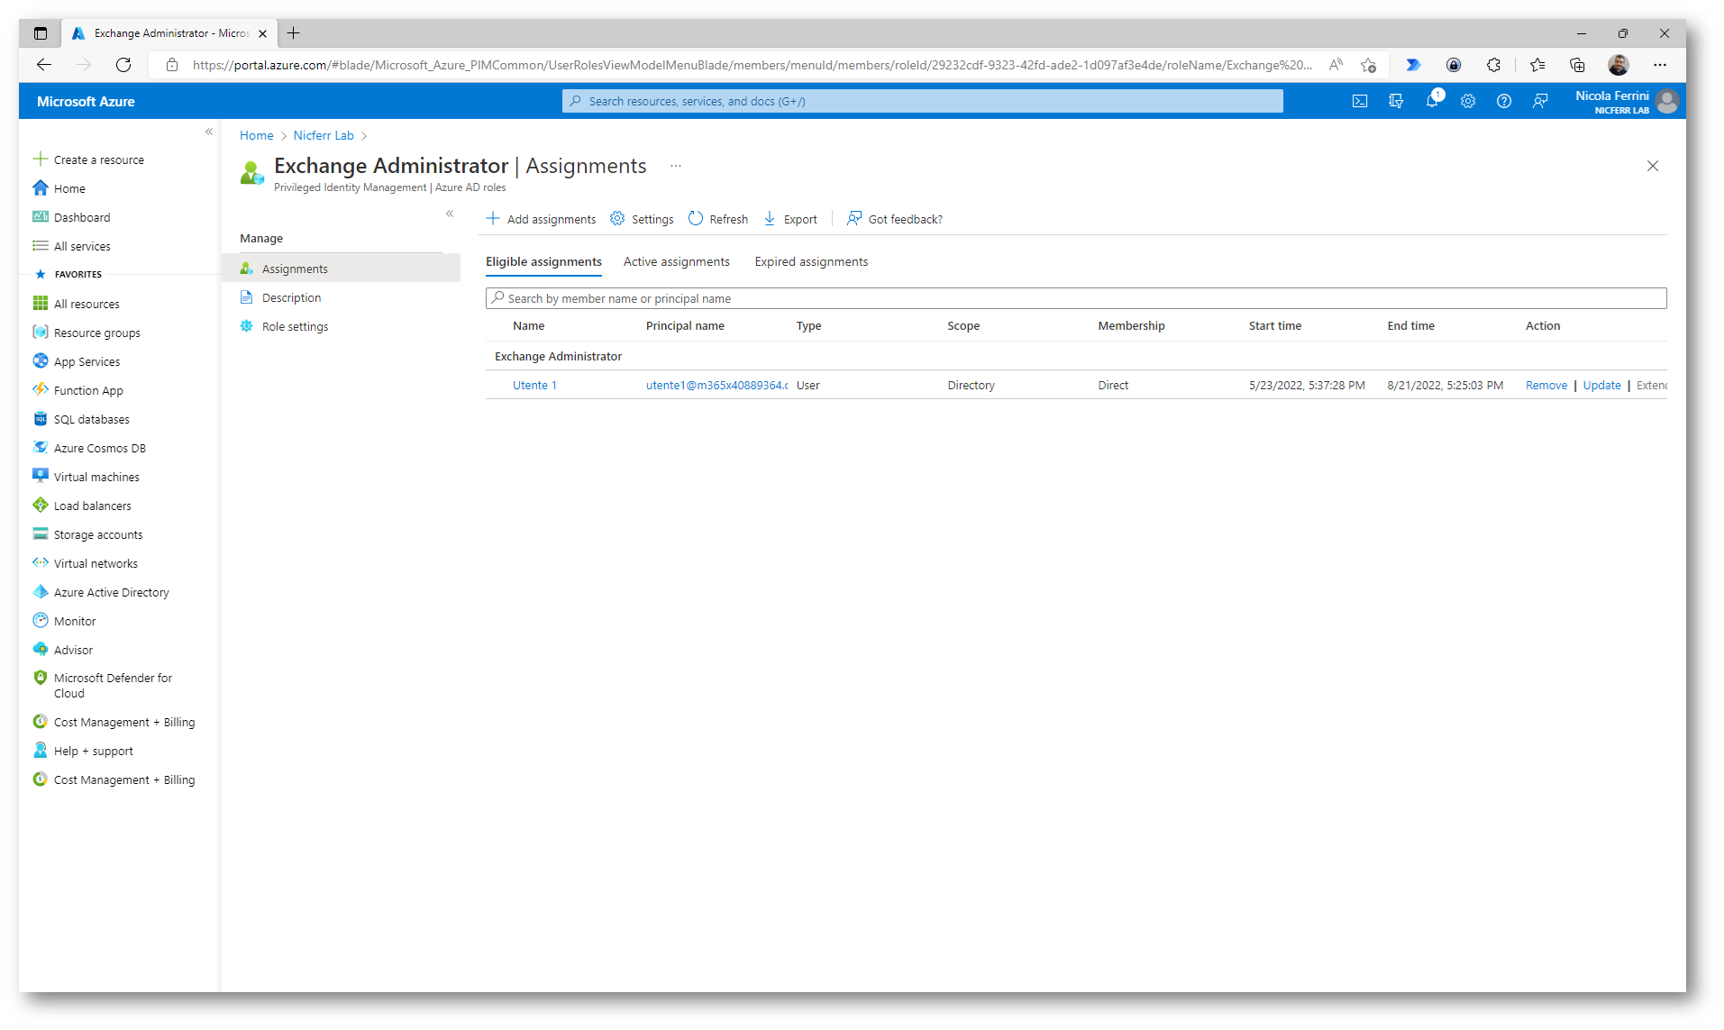The height and width of the screenshot is (1030, 1724).
Task: Select Description in Manage menu
Action: (342, 297)
